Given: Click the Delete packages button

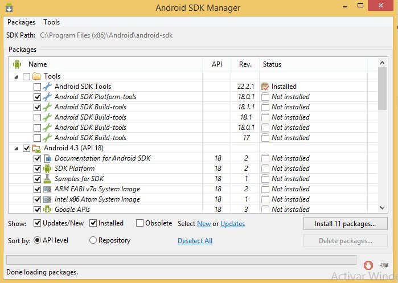Looking at the screenshot, I should (x=346, y=241).
